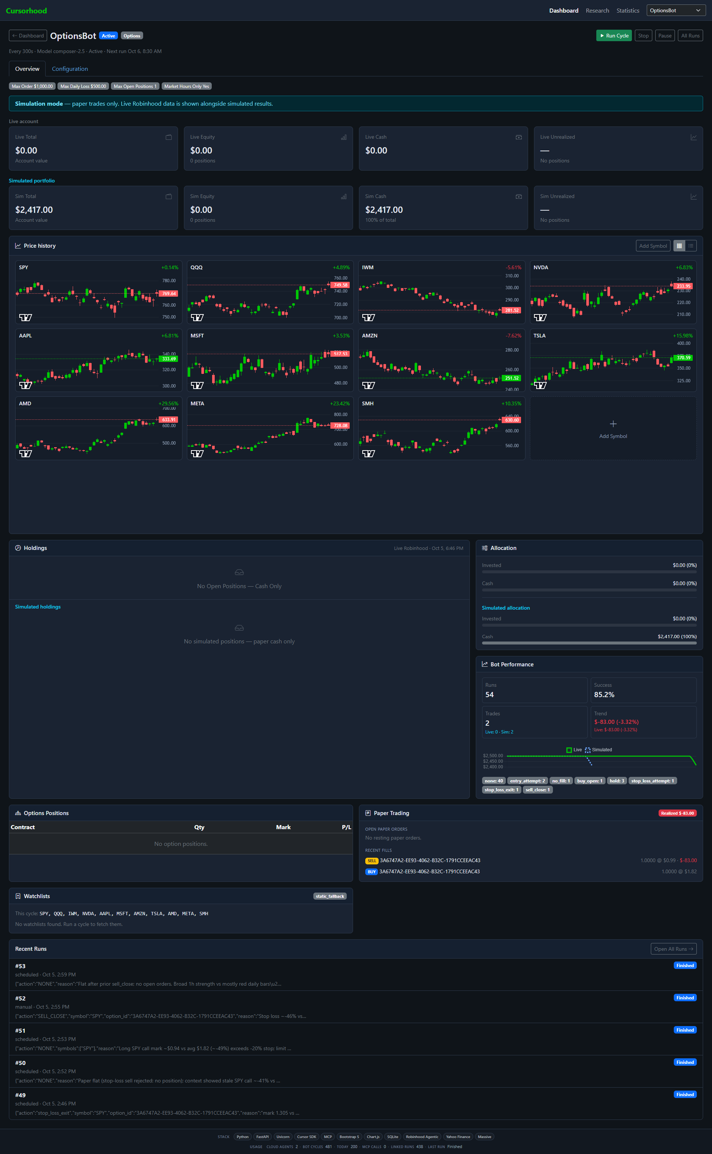This screenshot has width=712, height=1154.
Task: Go back via the Dashboard arrow button
Action: pyautogui.click(x=28, y=36)
